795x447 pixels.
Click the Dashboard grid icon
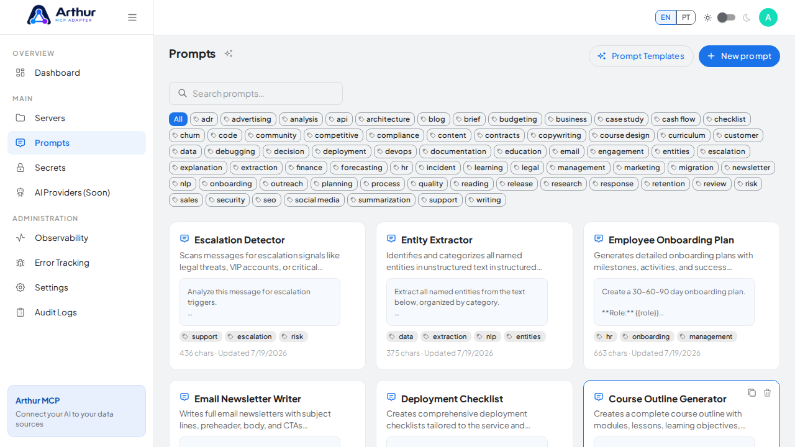pyautogui.click(x=20, y=73)
